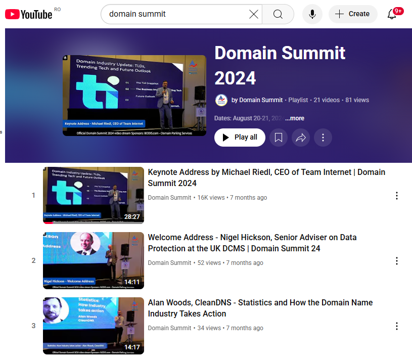
Task: Click the '34 views • 7 months ago' text
Action: [x=231, y=328]
